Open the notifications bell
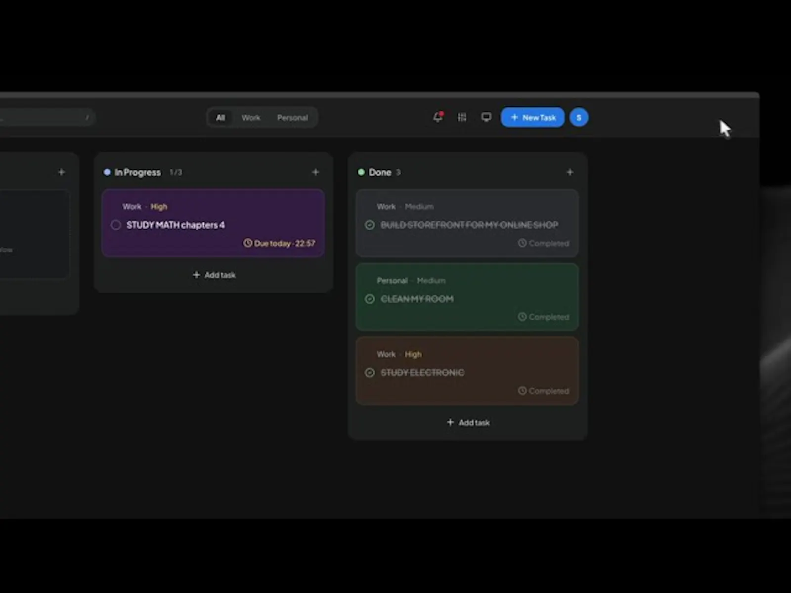Screen dimensions: 791x593 click(x=438, y=117)
